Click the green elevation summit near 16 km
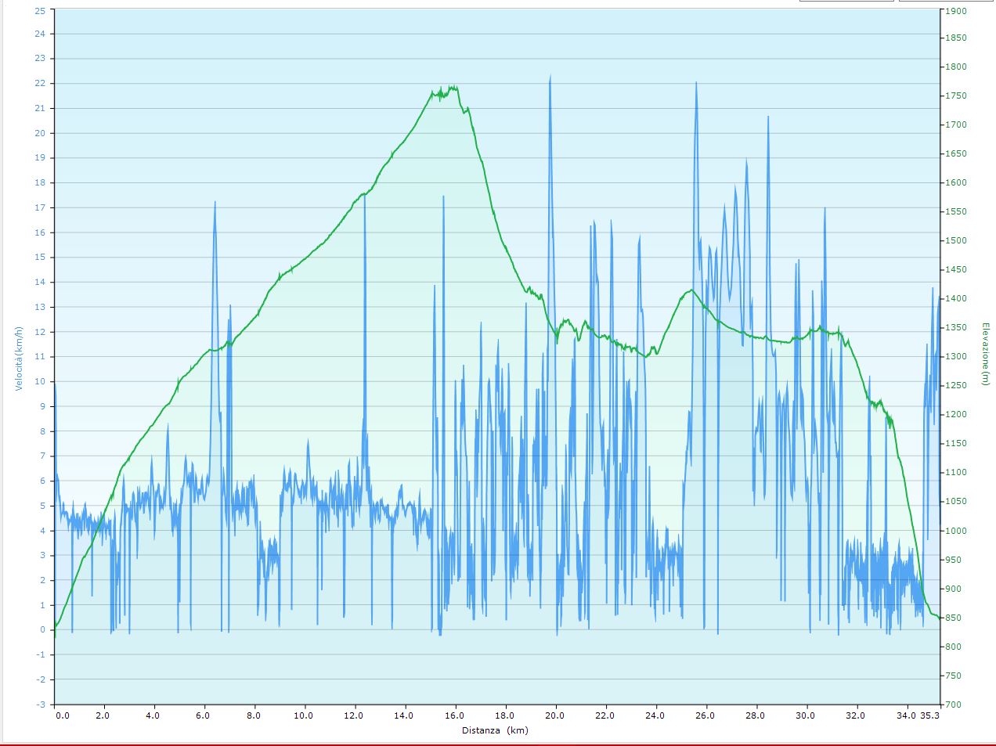 (x=453, y=88)
